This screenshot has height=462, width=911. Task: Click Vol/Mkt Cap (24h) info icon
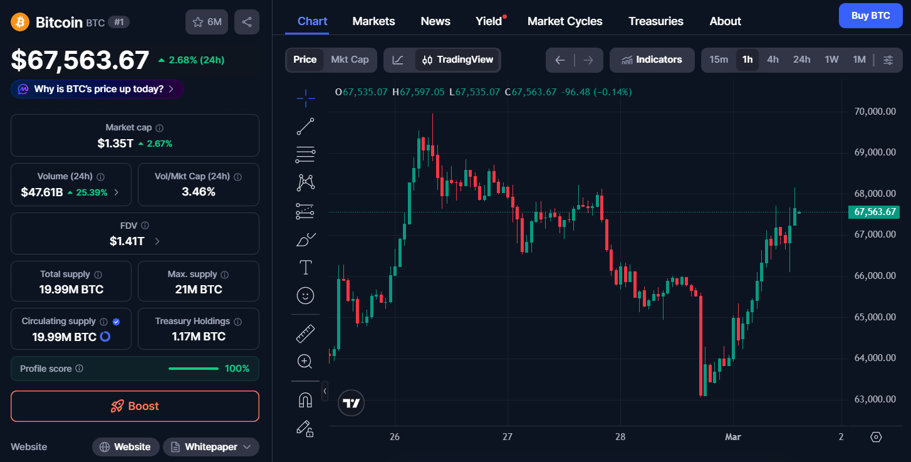coord(237,177)
